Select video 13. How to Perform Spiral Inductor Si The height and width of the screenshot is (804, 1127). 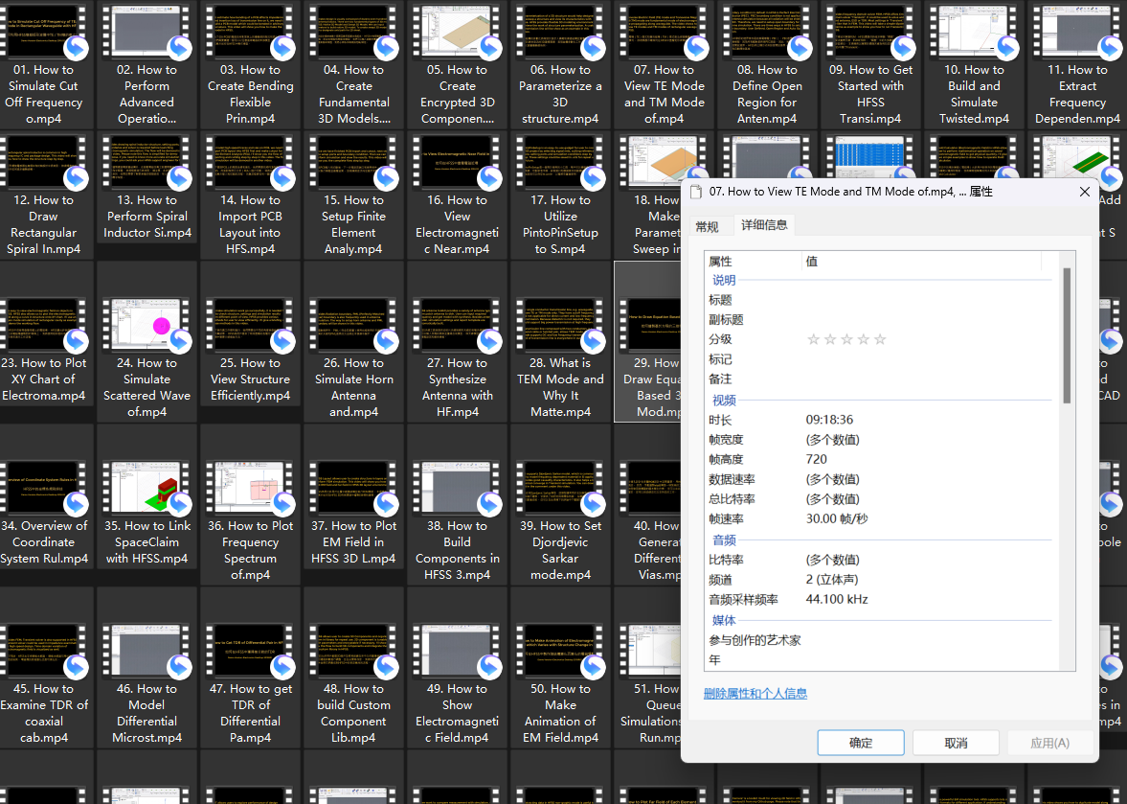click(147, 187)
